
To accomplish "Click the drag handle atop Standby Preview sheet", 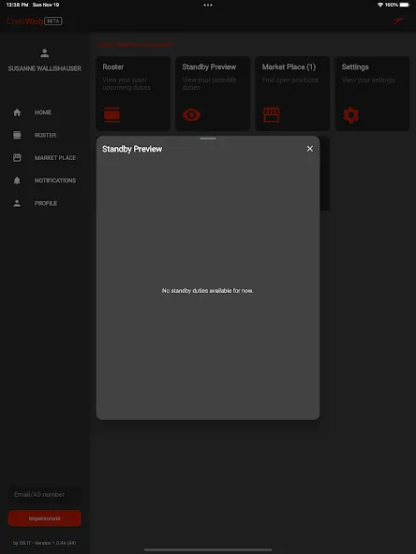I will click(x=208, y=138).
